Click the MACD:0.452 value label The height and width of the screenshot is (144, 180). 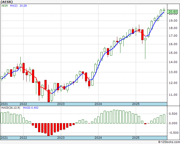[31, 108]
